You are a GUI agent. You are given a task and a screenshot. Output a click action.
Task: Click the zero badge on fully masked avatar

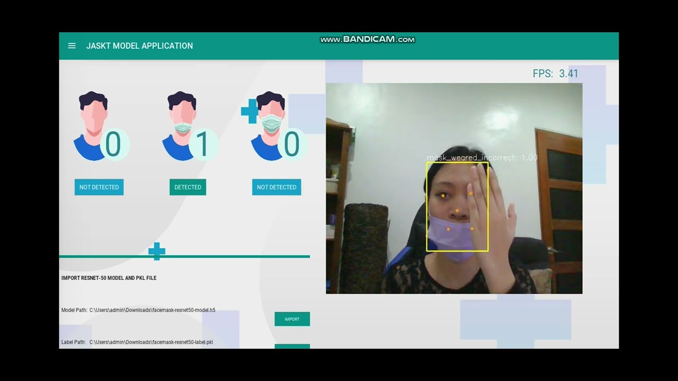click(x=292, y=144)
